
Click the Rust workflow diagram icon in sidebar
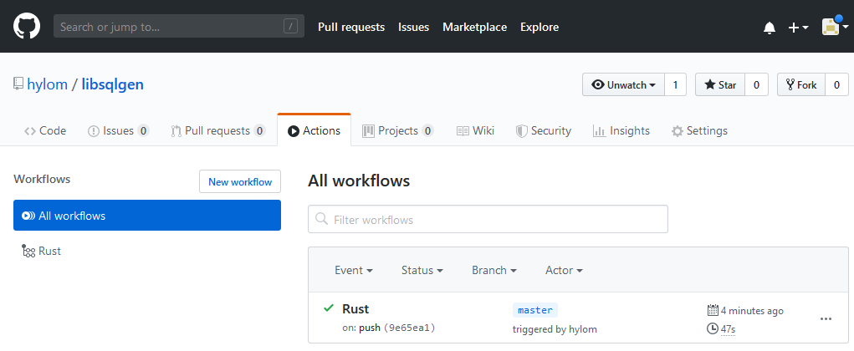(28, 251)
